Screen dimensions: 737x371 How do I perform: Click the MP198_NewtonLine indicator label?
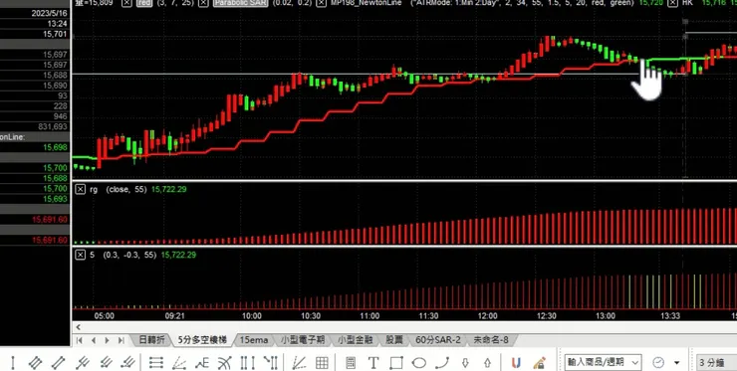click(366, 3)
